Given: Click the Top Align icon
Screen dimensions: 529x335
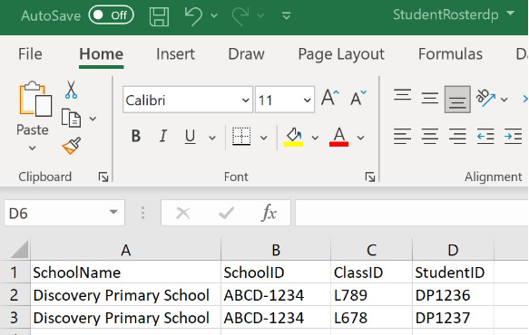Looking at the screenshot, I should [x=402, y=95].
